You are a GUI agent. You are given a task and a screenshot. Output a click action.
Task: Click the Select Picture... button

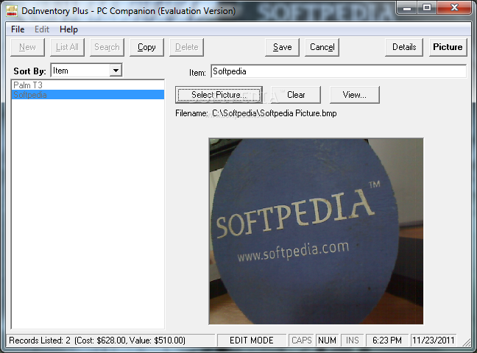[219, 95]
